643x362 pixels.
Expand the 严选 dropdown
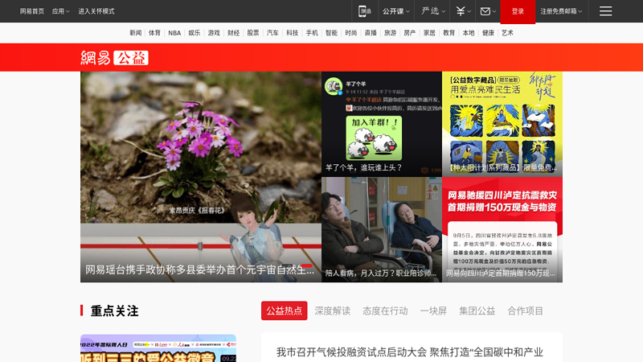[x=433, y=11]
